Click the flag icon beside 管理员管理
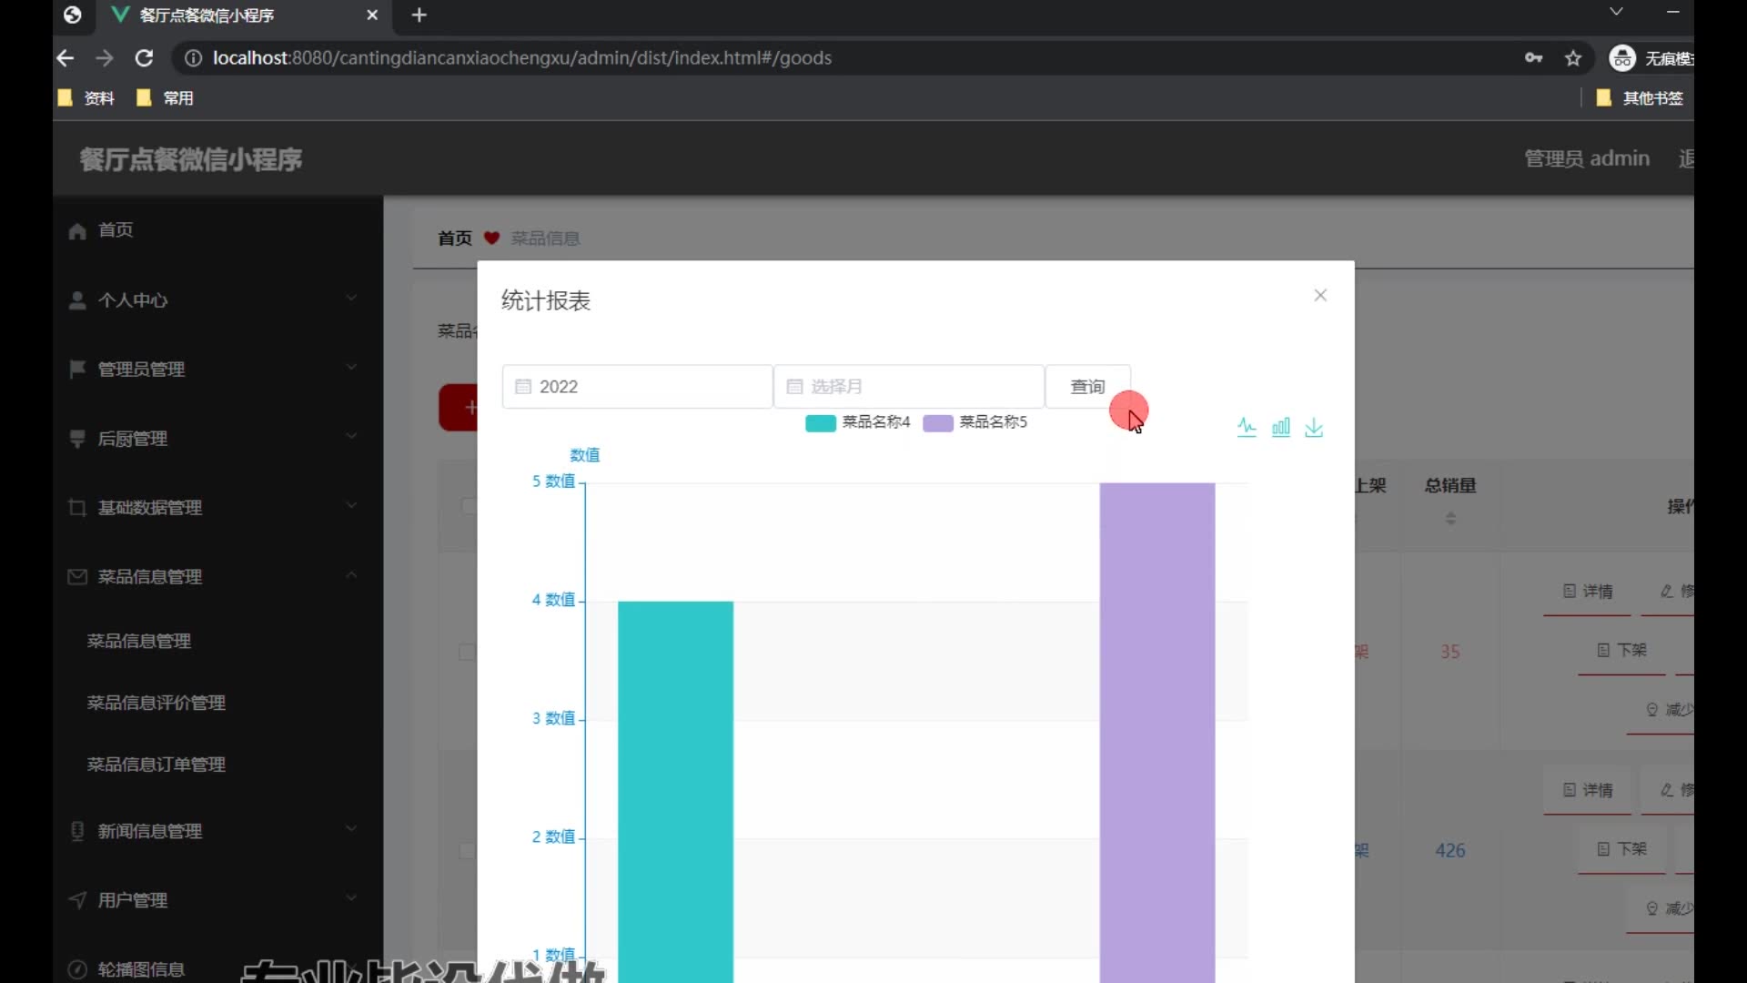This screenshot has height=983, width=1747. click(x=77, y=369)
